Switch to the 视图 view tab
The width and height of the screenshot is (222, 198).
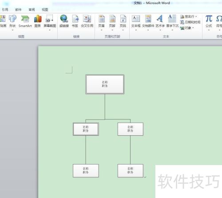[45, 10]
